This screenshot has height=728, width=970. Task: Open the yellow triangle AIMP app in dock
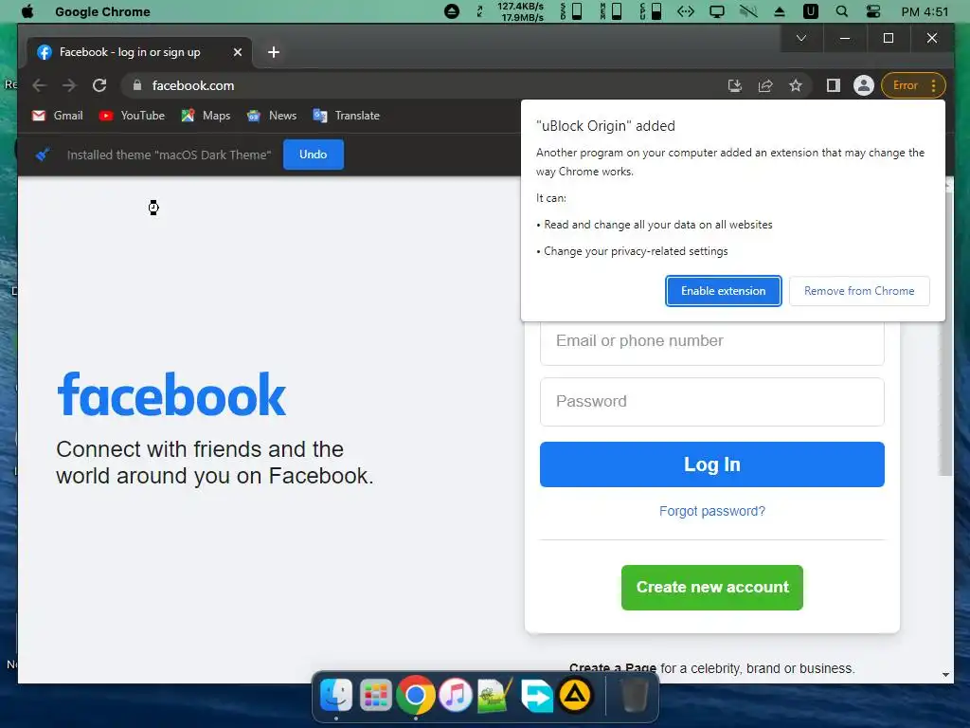[x=575, y=696]
